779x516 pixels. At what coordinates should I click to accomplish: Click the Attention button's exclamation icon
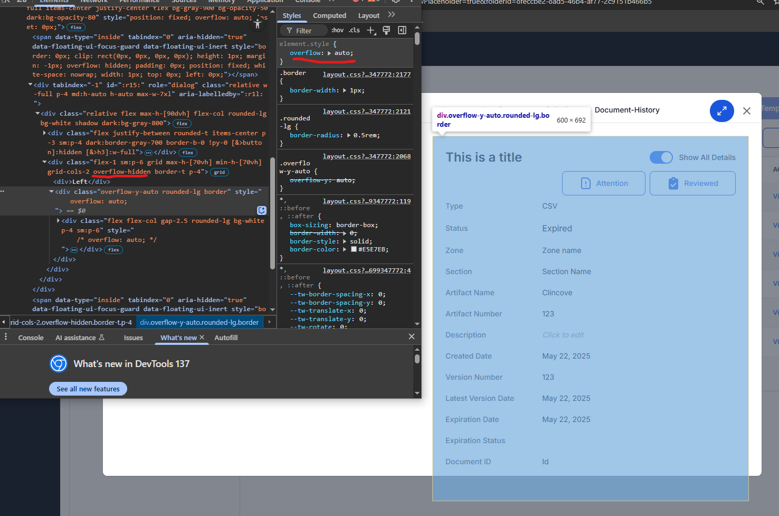[x=586, y=183]
